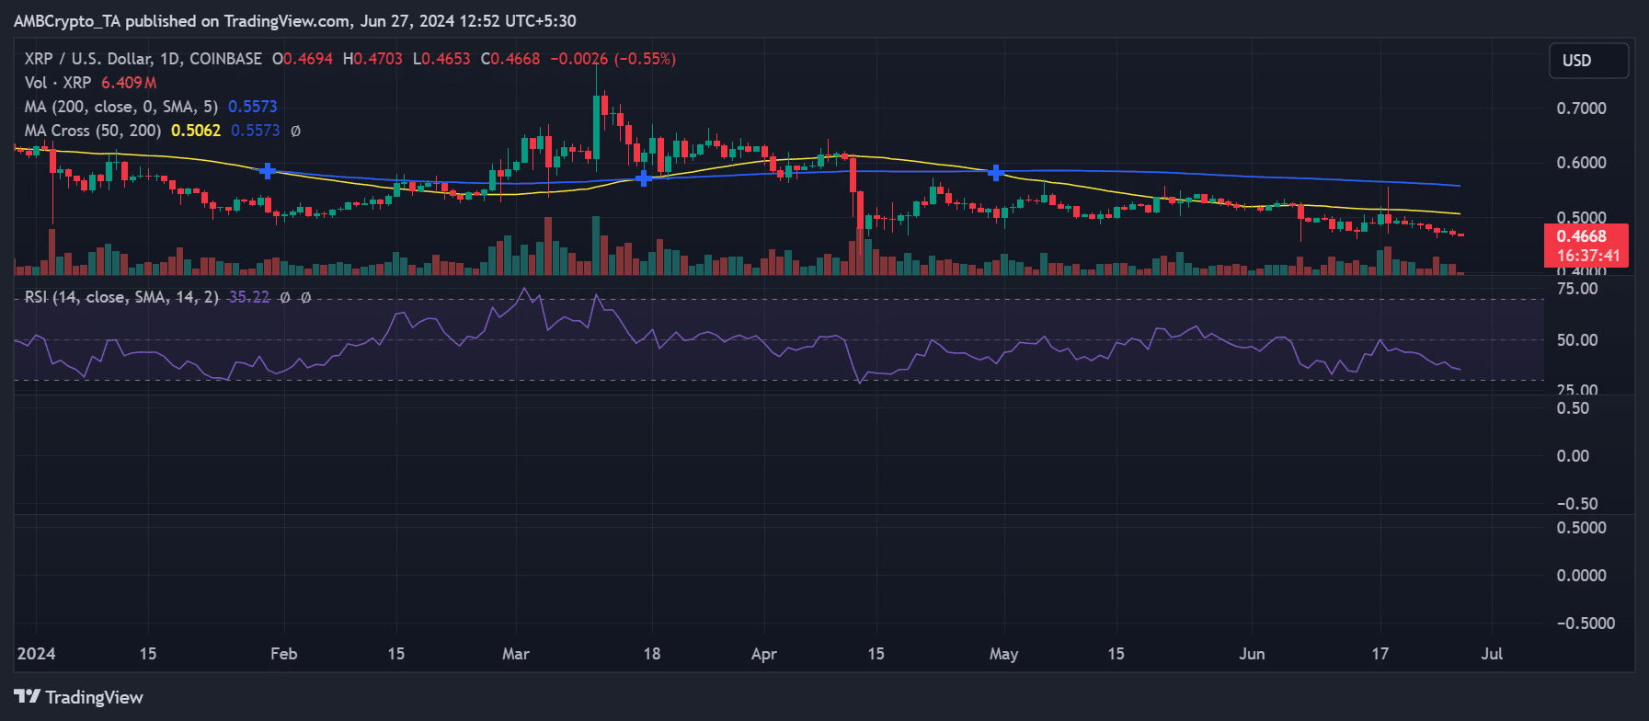Select the Vol · XRP indicator label
The height and width of the screenshot is (721, 1649).
(58, 83)
